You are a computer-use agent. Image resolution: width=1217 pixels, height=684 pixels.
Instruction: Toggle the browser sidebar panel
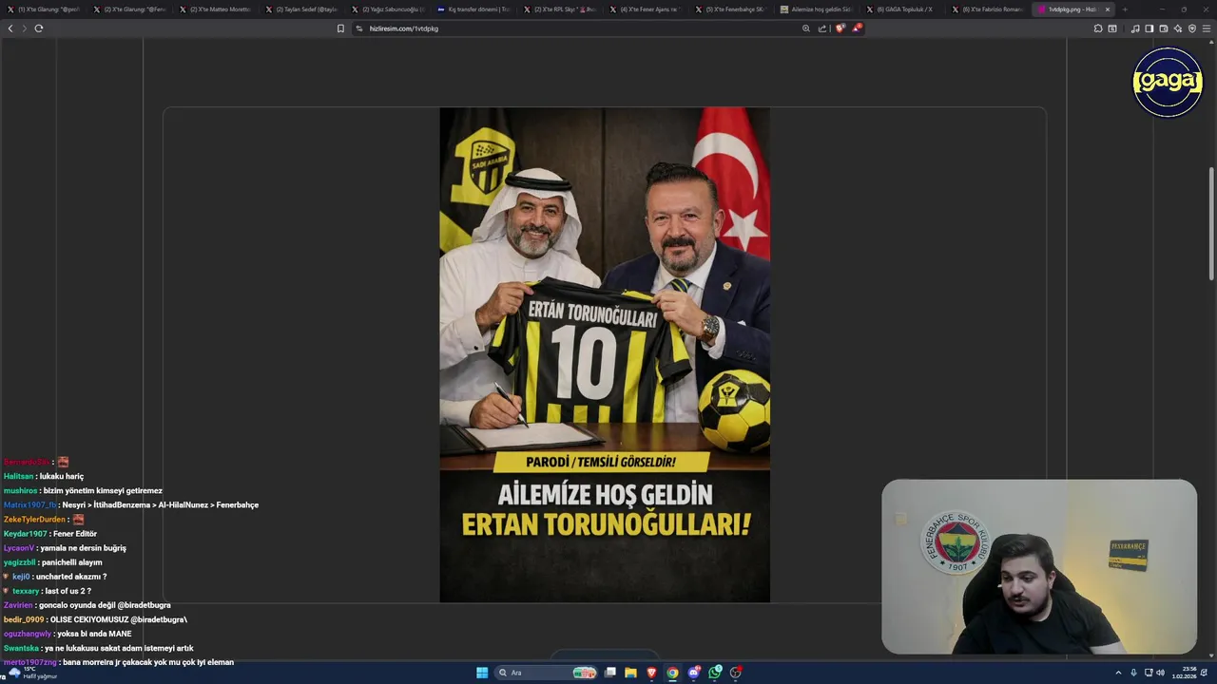[1149, 28]
